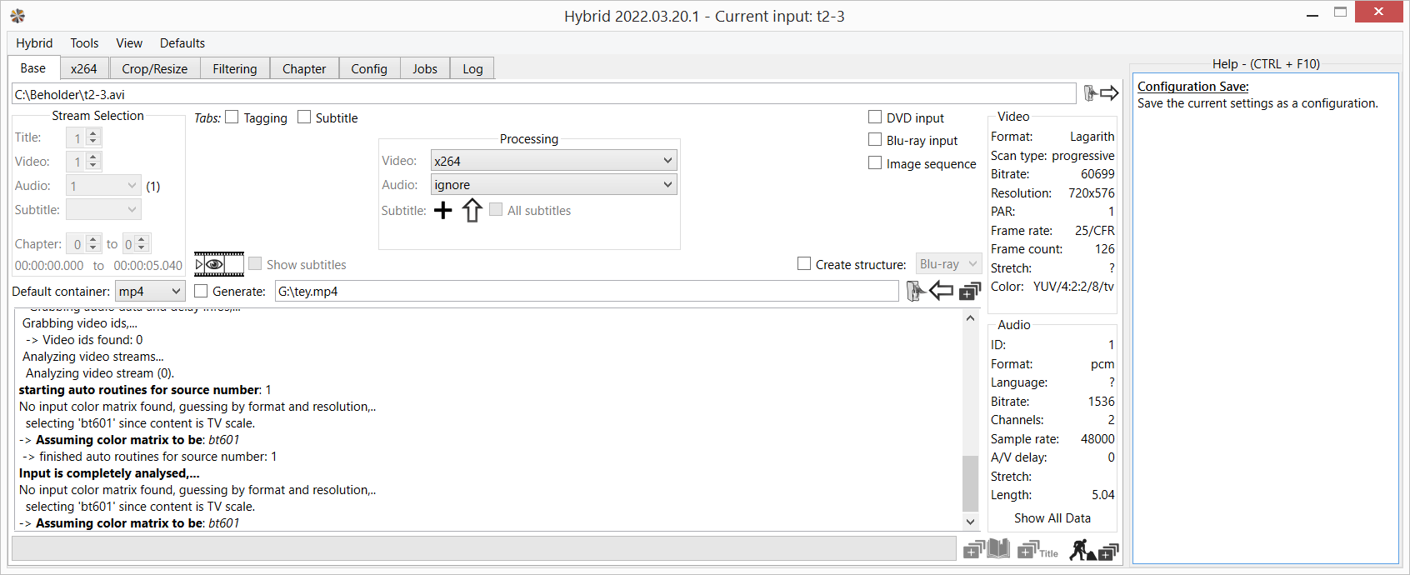Toggle the Create structure checkbox

pos(804,264)
